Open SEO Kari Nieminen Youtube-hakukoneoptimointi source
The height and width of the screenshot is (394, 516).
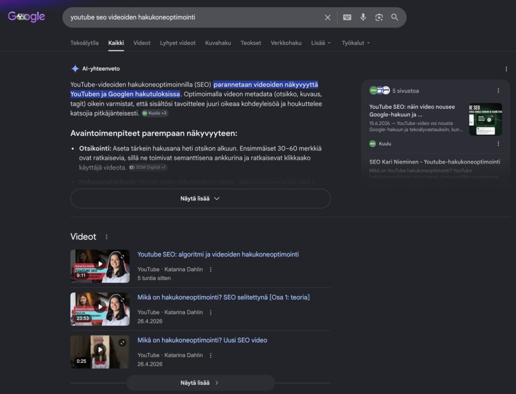tap(435, 162)
